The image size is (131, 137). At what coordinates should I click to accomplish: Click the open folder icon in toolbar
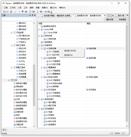pyautogui.click(x=8, y=12)
